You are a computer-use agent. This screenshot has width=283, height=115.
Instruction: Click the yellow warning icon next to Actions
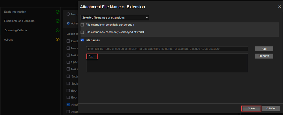[x=57, y=39]
